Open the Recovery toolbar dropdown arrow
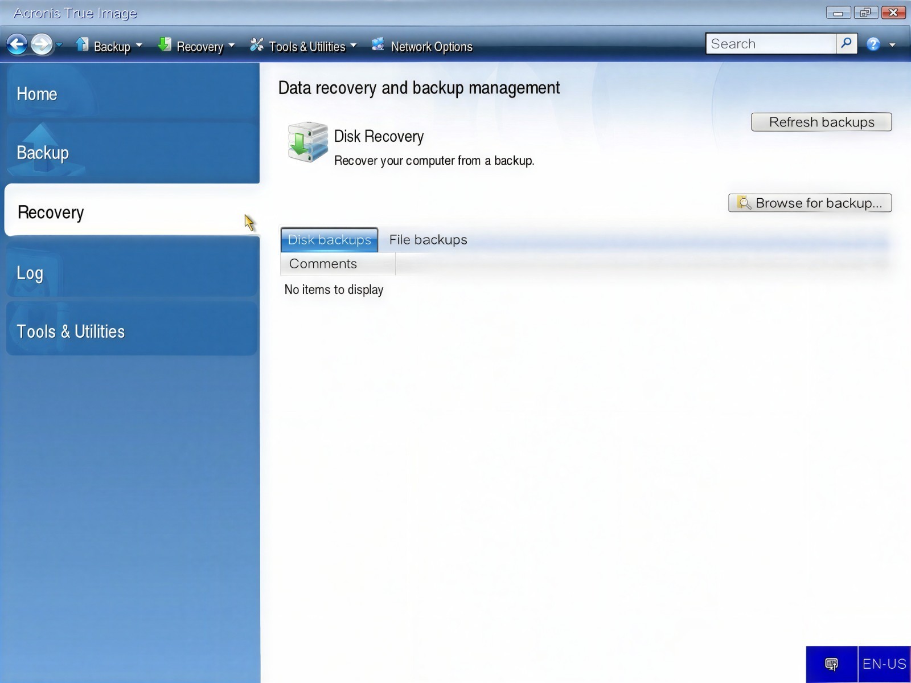 [232, 45]
